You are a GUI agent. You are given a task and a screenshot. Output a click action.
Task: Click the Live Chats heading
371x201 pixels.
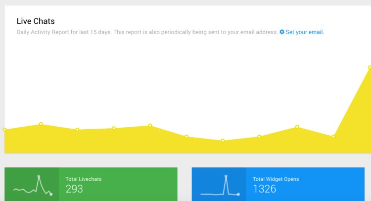[x=36, y=21]
